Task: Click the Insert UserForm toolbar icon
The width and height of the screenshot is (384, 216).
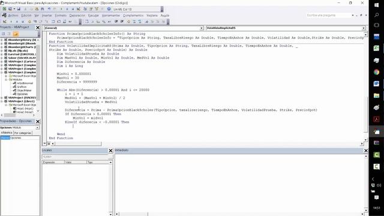Action: click(x=10, y=9)
